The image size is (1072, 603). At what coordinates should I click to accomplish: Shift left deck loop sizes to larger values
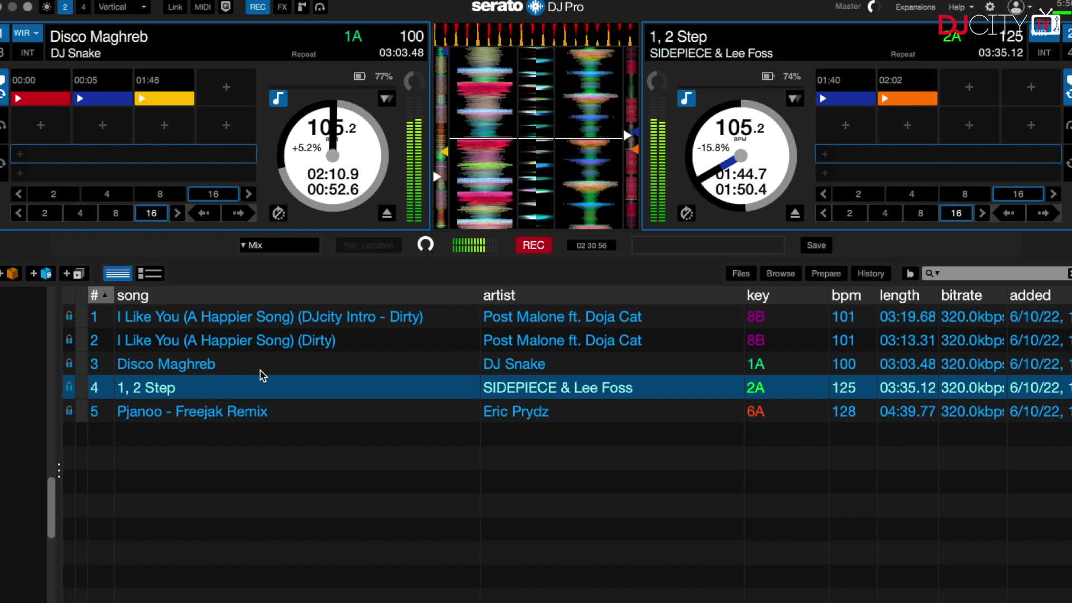248,194
